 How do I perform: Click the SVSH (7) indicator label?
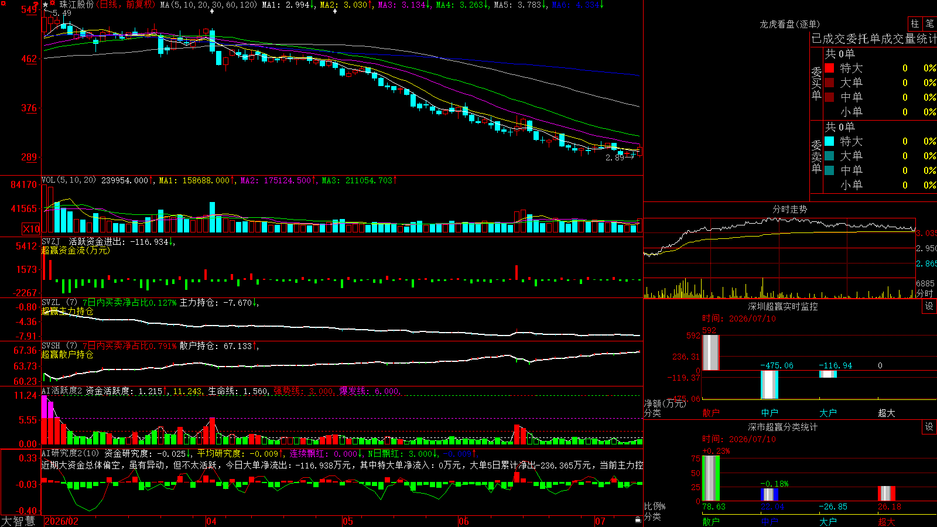point(59,346)
